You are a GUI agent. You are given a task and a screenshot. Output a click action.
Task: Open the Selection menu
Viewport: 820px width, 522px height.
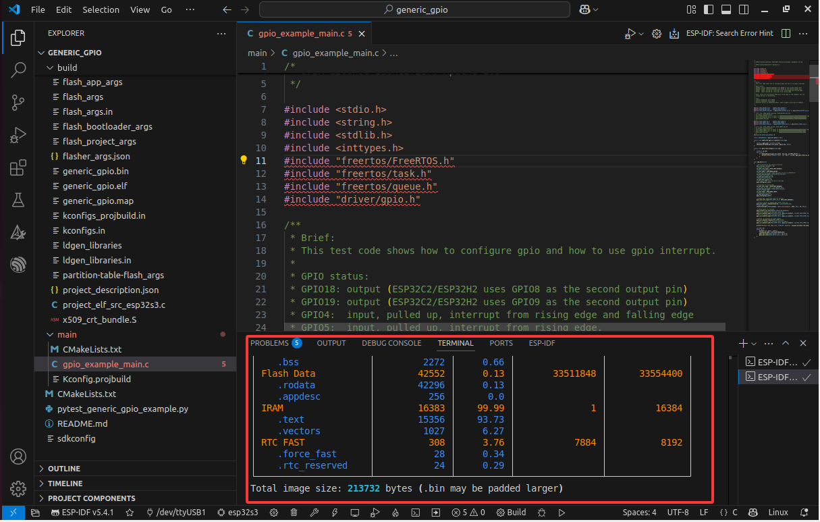(x=101, y=9)
